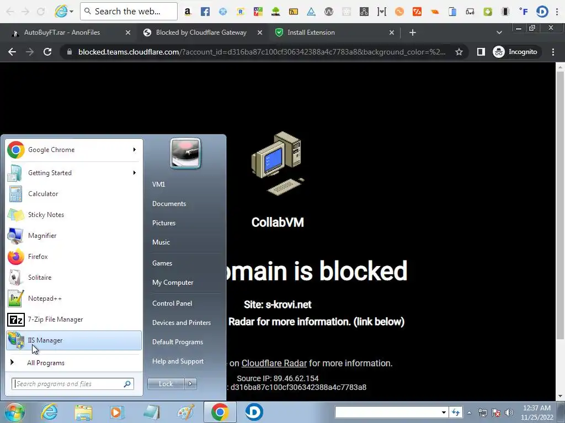Open Chrome three-dot menu
Viewport: 565px width, 423px height.
coord(553,52)
